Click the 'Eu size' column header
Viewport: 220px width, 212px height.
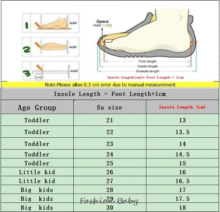pos(110,107)
